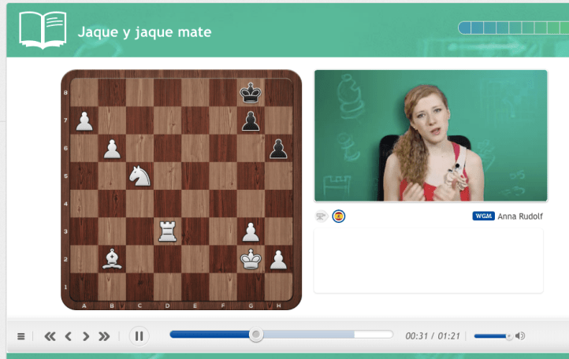The image size is (569, 359).
Task: Jump to the first move
Action: point(50,336)
